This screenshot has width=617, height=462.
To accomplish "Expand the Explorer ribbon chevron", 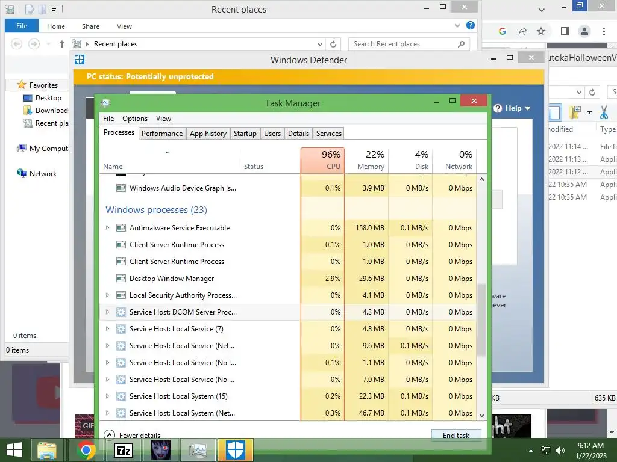I will 457,25.
